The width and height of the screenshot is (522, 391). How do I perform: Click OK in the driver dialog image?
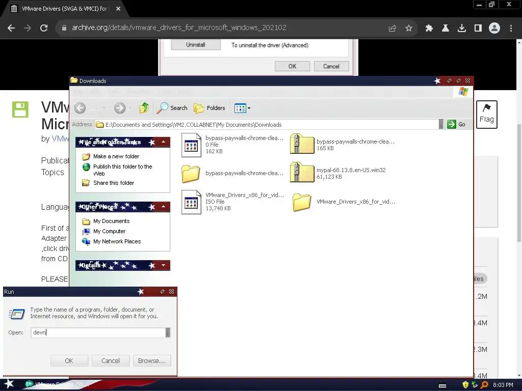pos(292,66)
